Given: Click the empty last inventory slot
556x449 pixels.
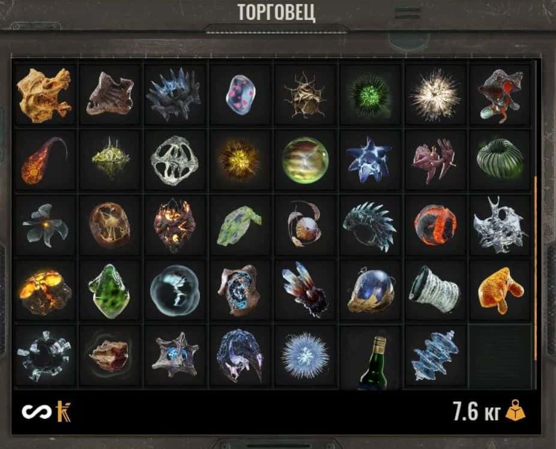Looking at the screenshot, I should 500,356.
